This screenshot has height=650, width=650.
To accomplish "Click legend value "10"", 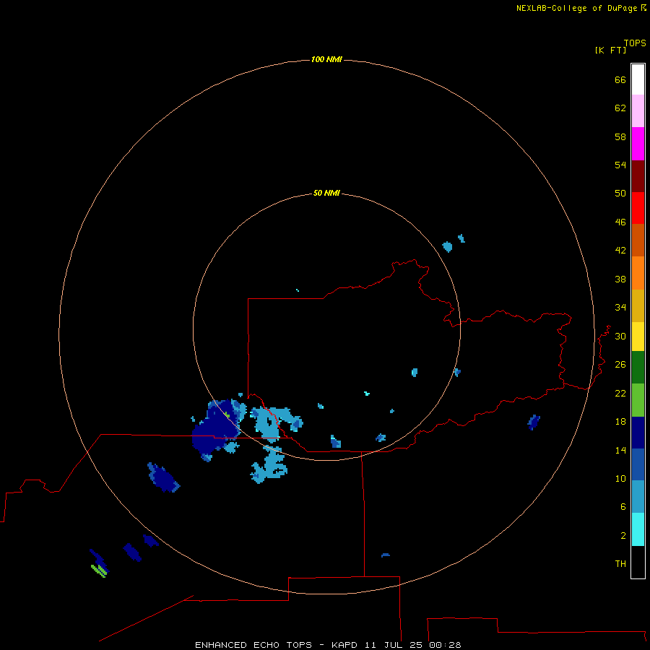I will coord(620,479).
